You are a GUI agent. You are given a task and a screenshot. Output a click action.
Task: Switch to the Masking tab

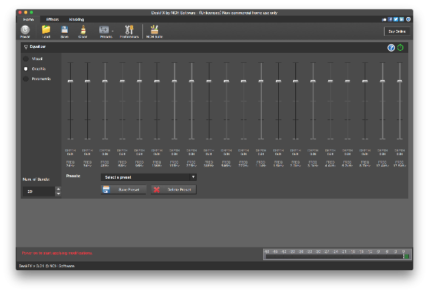pyautogui.click(x=77, y=19)
